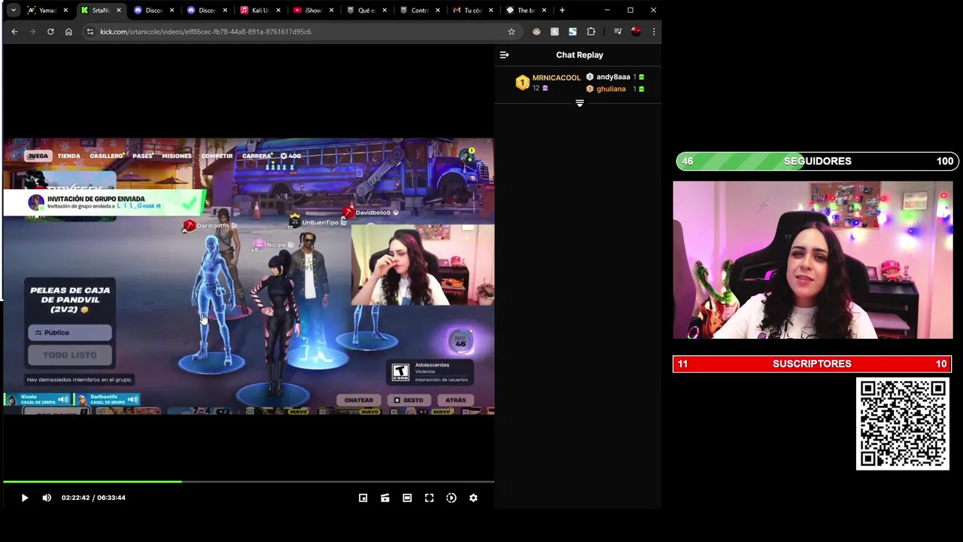Collapse the Chat Replay panel
Viewport: 963px width, 542px height.
click(504, 55)
